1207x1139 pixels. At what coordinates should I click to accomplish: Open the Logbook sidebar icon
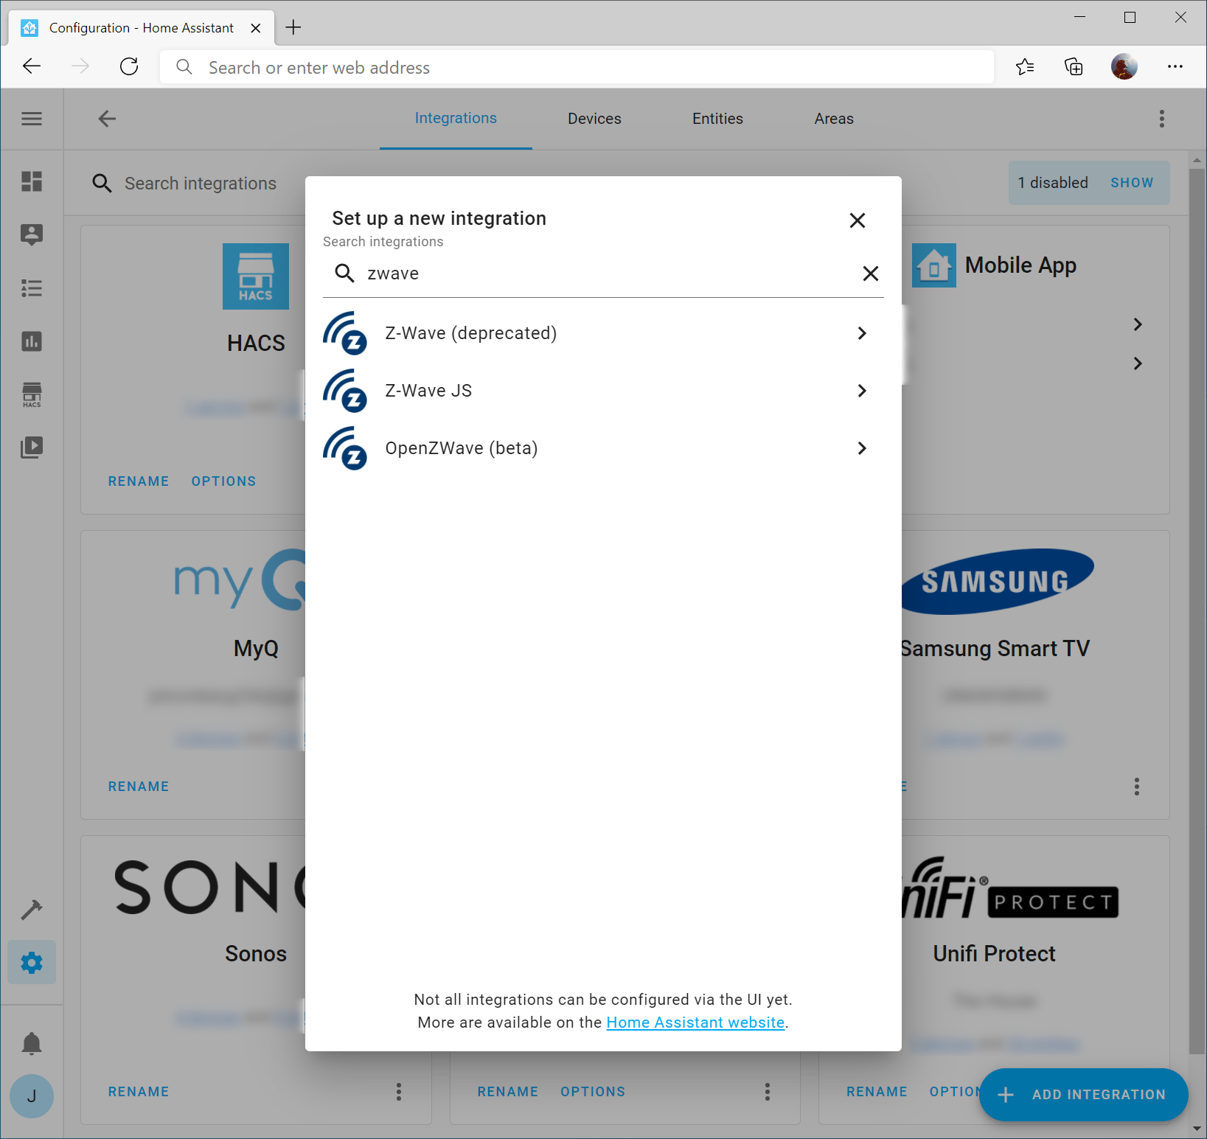tap(32, 288)
